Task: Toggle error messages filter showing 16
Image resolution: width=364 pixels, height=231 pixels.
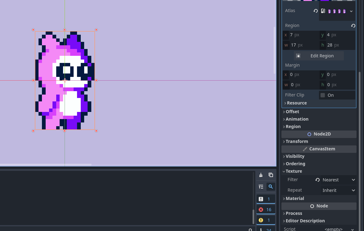Action: pos(266,210)
